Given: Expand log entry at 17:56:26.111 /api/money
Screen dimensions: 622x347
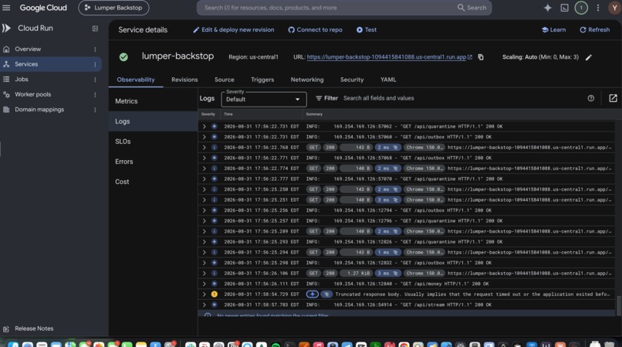Looking at the screenshot, I should click(205, 284).
